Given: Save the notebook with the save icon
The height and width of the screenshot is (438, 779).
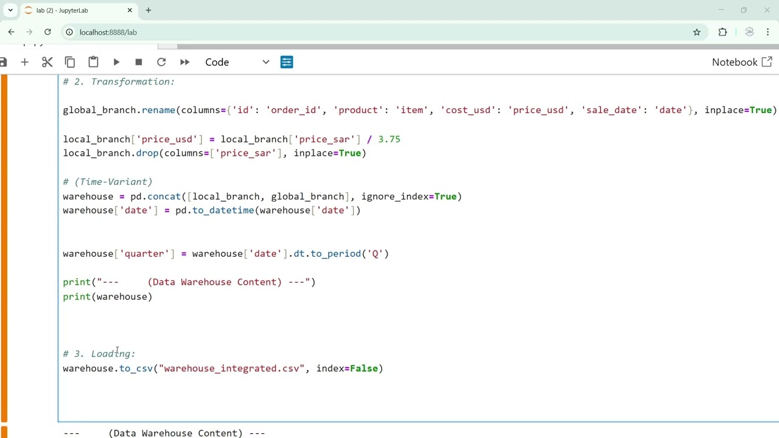Looking at the screenshot, I should (3, 62).
